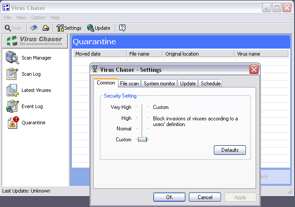Click the Original location column header
The width and height of the screenshot is (295, 207).
[x=199, y=53]
